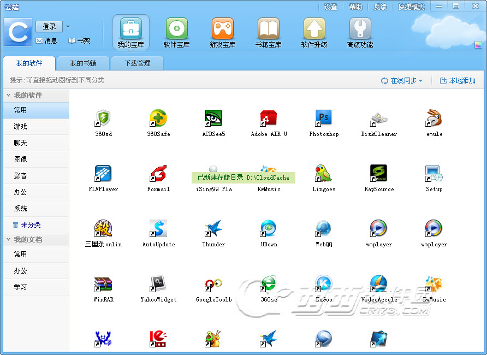The image size is (487, 355).
Task: Select the 360Safe shortcut icon
Action: coord(158,118)
